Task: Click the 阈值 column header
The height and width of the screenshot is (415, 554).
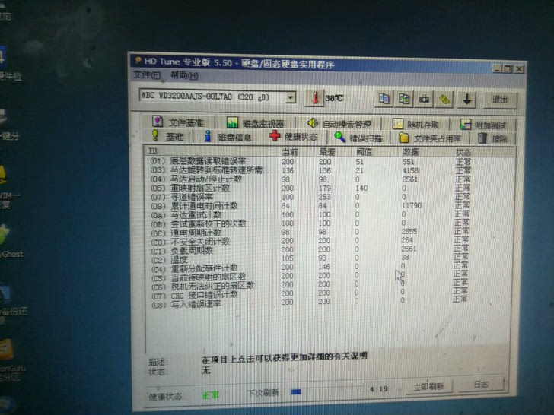Action: (377, 152)
